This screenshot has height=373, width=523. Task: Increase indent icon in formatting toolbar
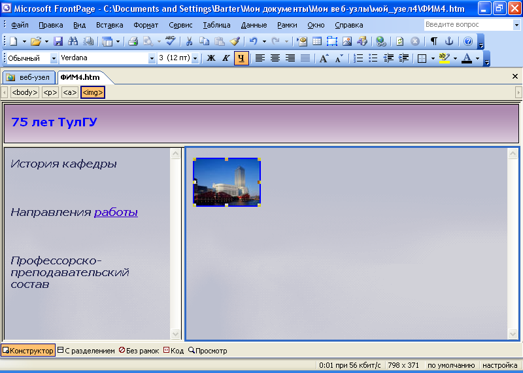pyautogui.click(x=403, y=58)
